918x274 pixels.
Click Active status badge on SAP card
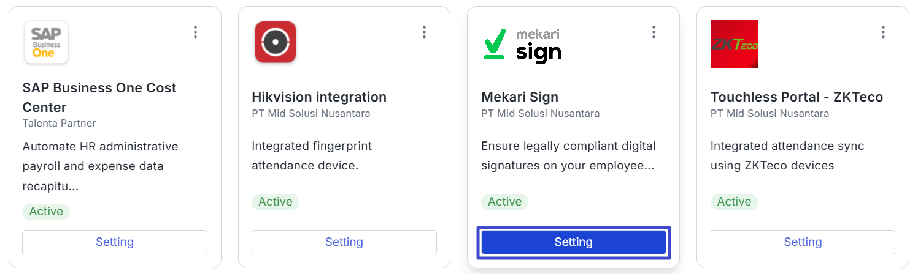click(x=46, y=212)
